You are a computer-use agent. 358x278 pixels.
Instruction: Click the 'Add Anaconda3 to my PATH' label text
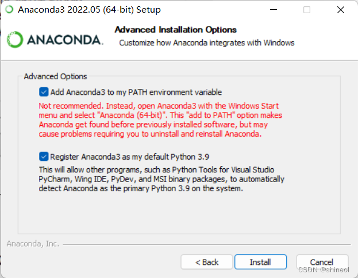click(136, 92)
